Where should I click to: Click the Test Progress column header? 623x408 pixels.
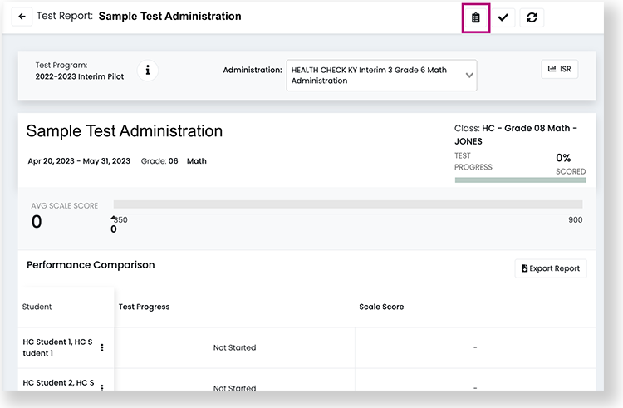pyautogui.click(x=144, y=307)
